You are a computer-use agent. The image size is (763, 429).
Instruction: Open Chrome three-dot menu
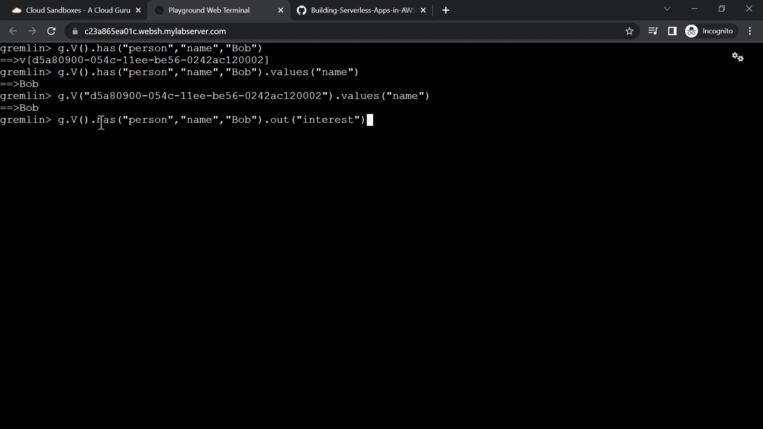(x=750, y=31)
